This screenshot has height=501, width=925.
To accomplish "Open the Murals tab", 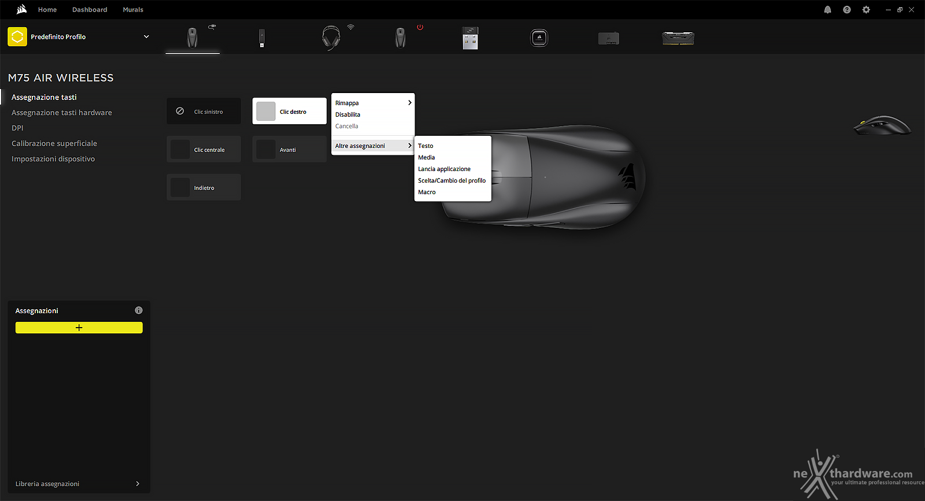I will pos(133,10).
